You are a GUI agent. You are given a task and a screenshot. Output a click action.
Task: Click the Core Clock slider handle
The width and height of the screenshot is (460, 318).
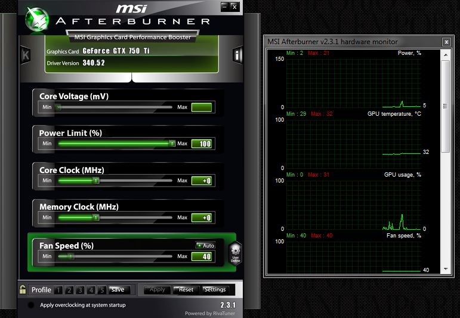click(96, 180)
